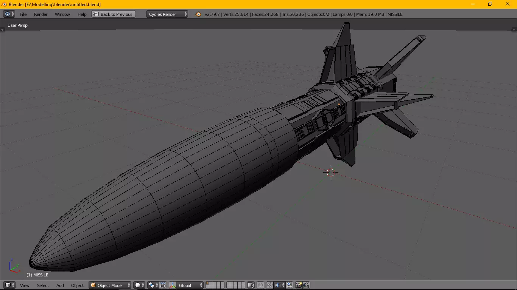Open the Help menu
This screenshot has width=517, height=290.
82,14
